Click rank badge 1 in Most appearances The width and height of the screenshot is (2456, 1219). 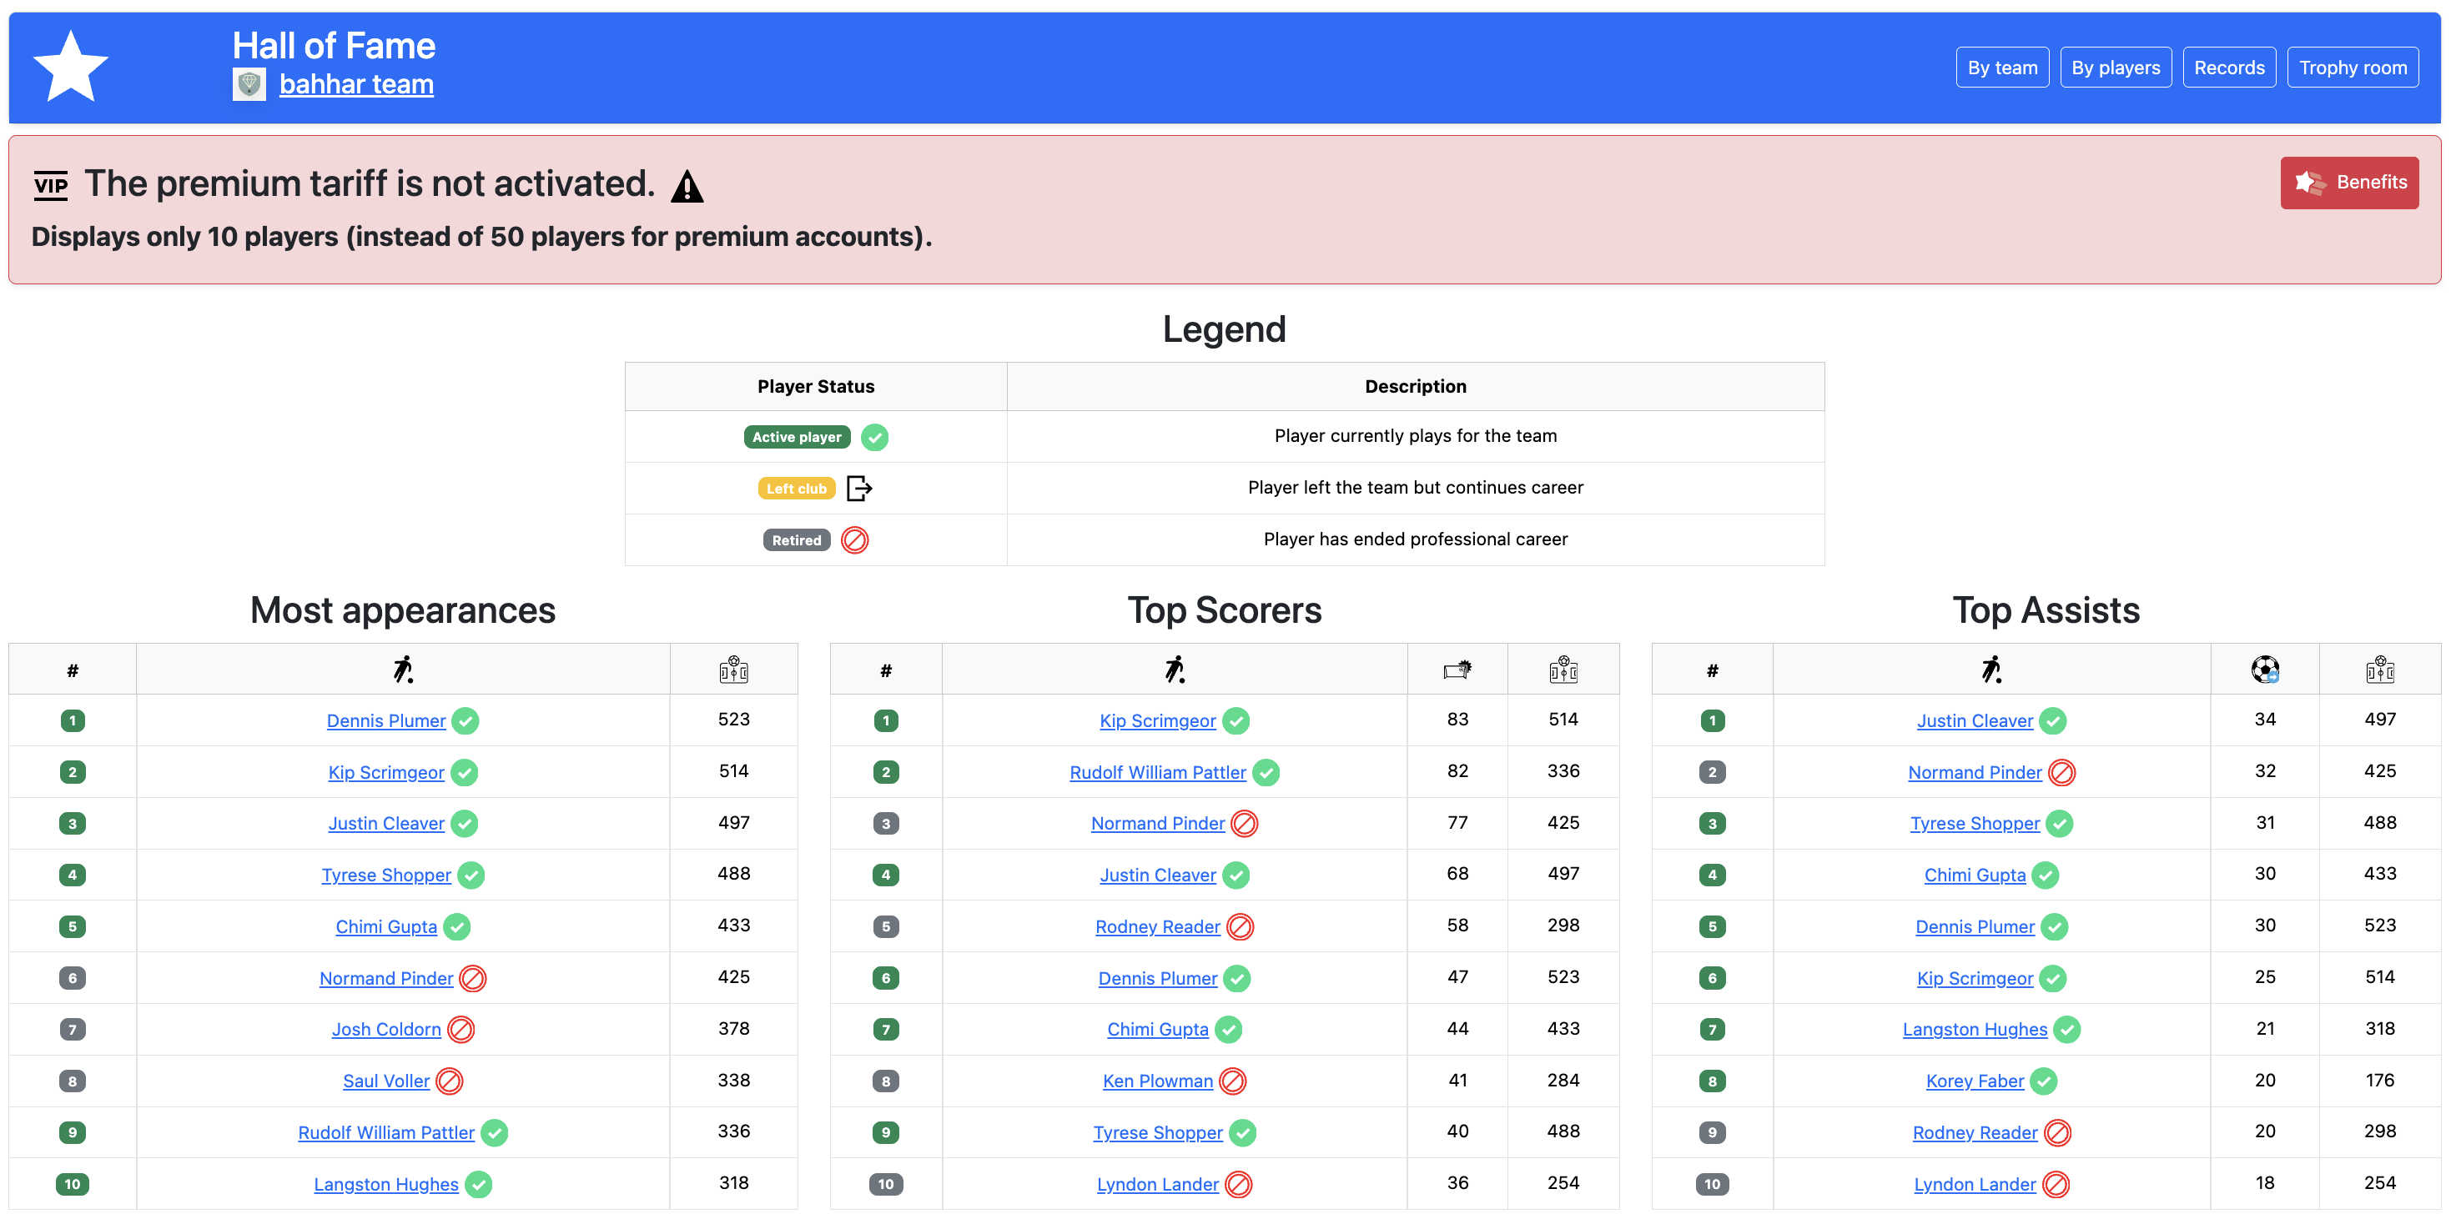point(73,720)
